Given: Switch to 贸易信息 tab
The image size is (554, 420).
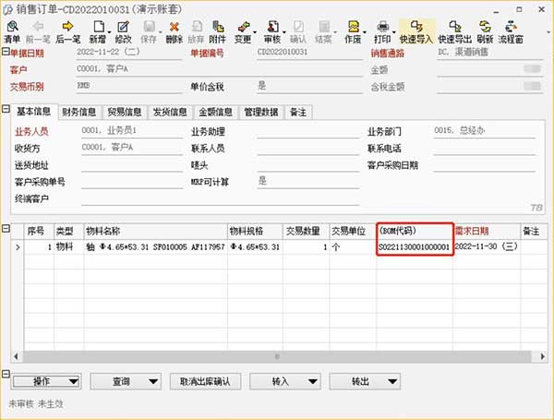Looking at the screenshot, I should coord(125,113).
